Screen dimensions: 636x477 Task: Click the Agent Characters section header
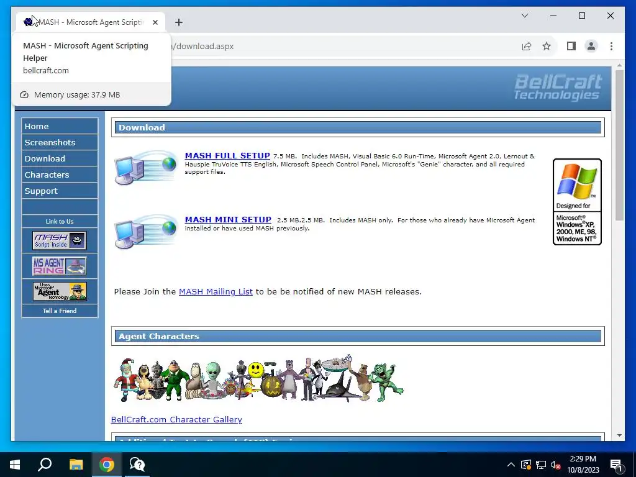(x=358, y=336)
